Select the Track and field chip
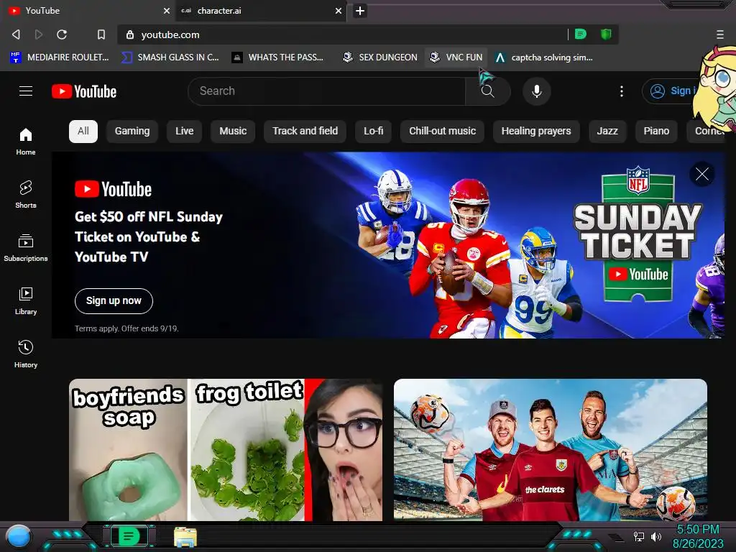 pyautogui.click(x=305, y=132)
